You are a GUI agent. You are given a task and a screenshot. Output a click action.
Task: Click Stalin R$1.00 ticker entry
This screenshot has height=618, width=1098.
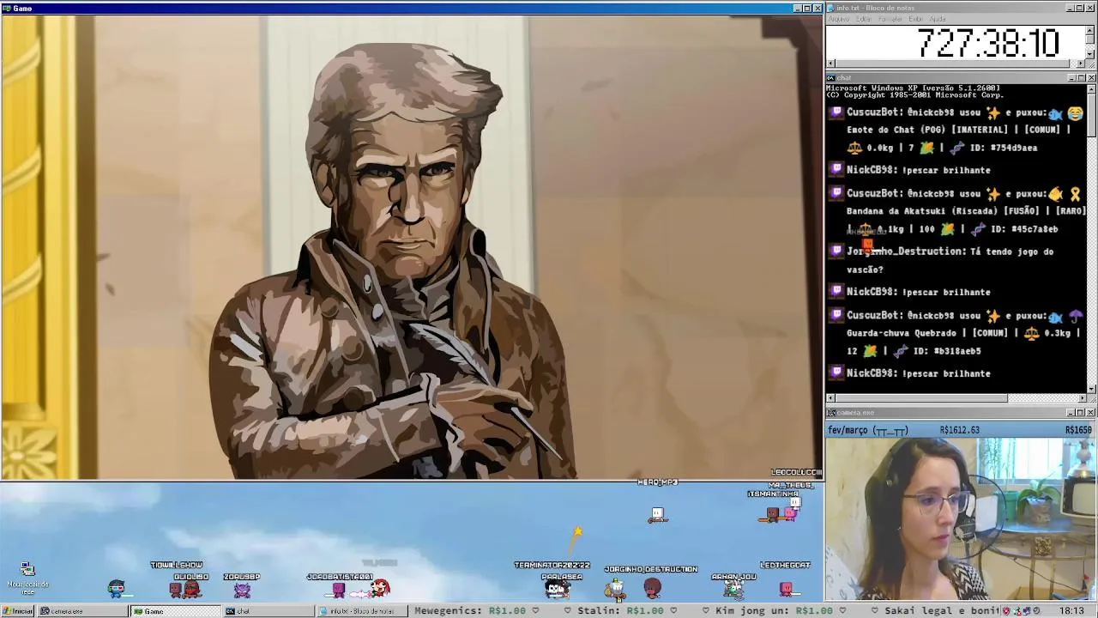(621, 611)
